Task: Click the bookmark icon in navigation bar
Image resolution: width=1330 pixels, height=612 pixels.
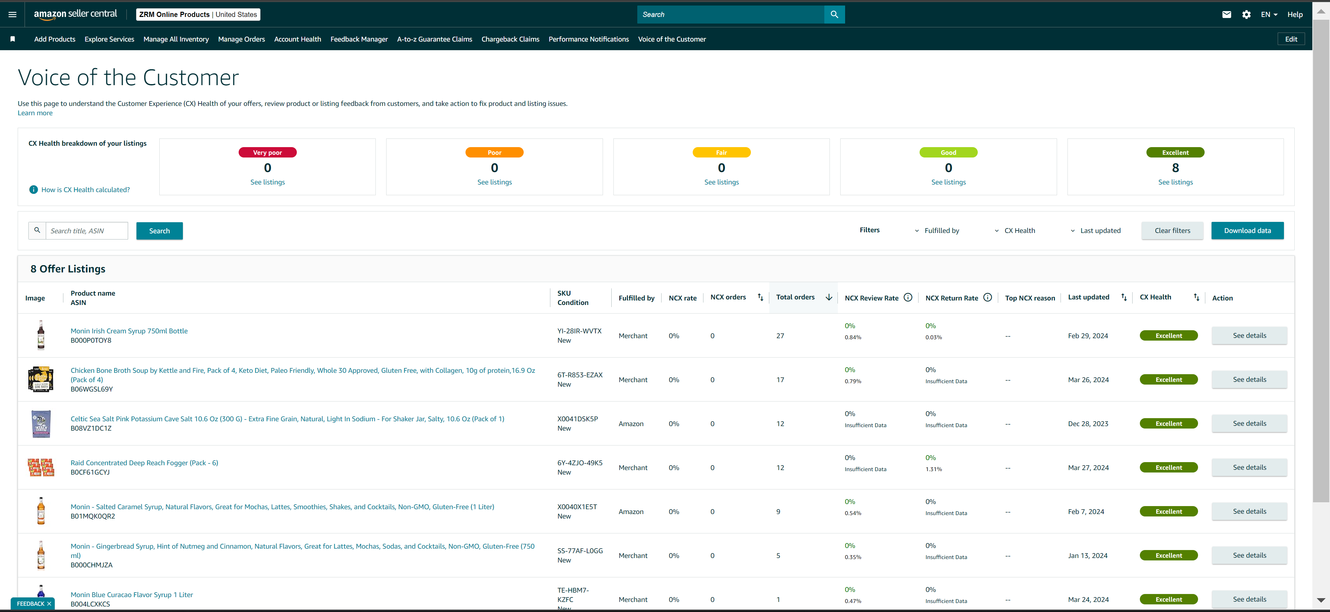Action: click(x=13, y=39)
